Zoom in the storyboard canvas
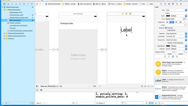 tap(100, 86)
